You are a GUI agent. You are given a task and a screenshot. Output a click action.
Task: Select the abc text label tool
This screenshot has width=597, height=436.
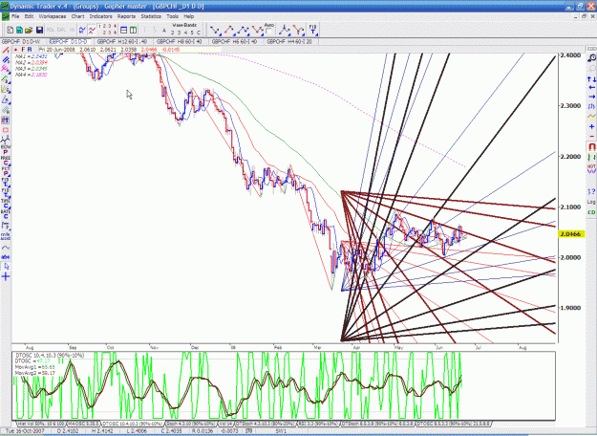pos(6,257)
